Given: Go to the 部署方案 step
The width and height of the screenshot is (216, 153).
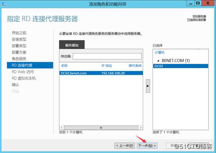Looking at the screenshot, I should click(x=19, y=52).
